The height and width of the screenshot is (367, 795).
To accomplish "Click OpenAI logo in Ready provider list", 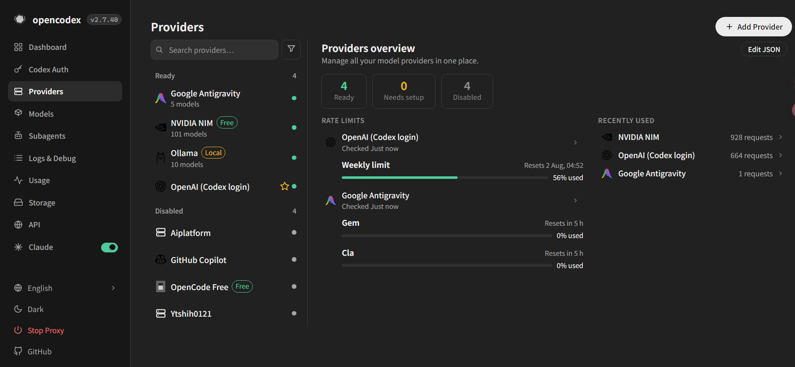I will click(x=161, y=186).
